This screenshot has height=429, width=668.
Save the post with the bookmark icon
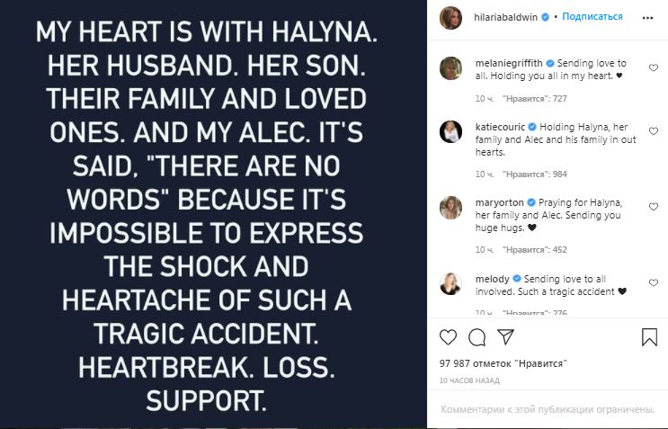tap(649, 337)
